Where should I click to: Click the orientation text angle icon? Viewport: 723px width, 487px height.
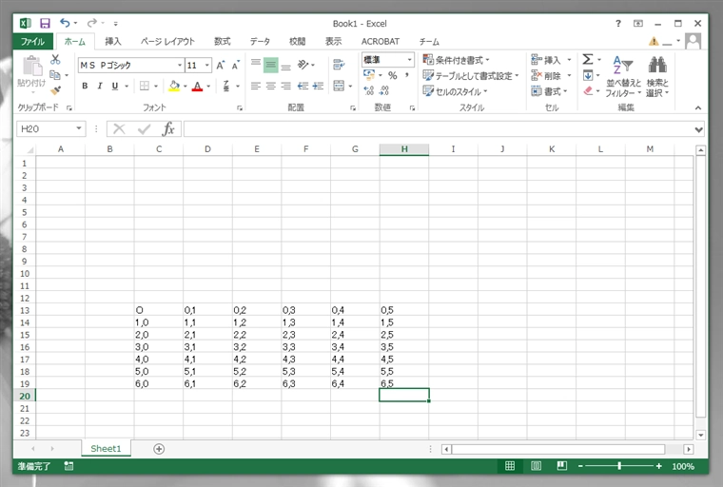(x=303, y=65)
